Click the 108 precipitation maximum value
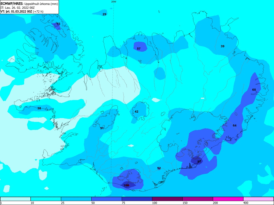 tap(126, 185)
